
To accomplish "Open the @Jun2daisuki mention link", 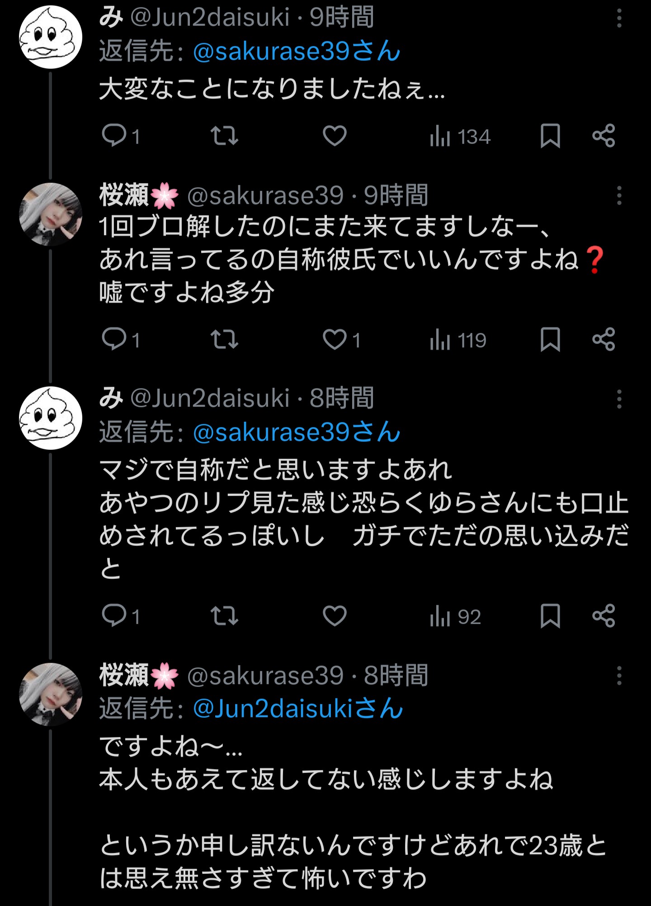I will [x=297, y=708].
